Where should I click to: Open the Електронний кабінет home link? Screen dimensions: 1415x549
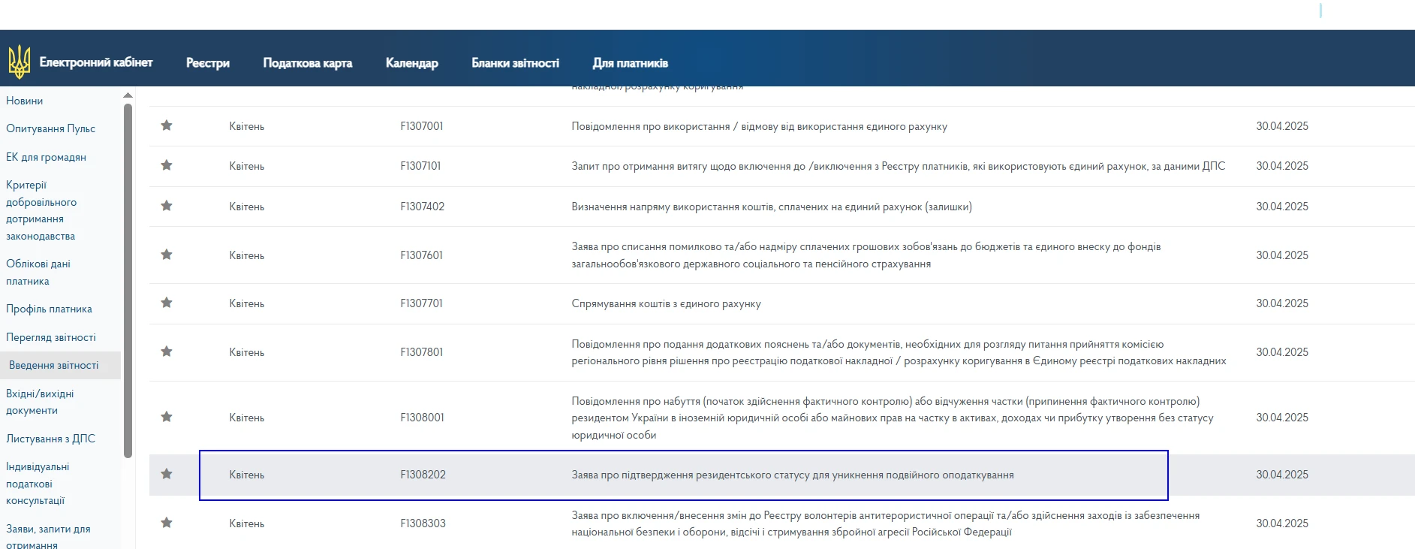pyautogui.click(x=96, y=62)
